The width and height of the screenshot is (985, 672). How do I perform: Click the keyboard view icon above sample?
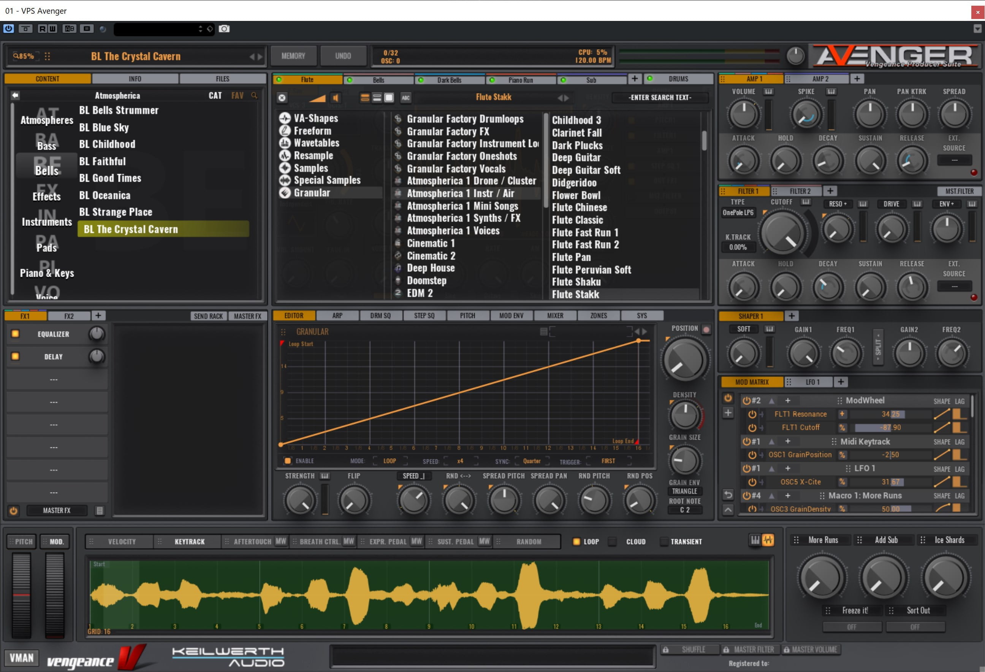[755, 540]
